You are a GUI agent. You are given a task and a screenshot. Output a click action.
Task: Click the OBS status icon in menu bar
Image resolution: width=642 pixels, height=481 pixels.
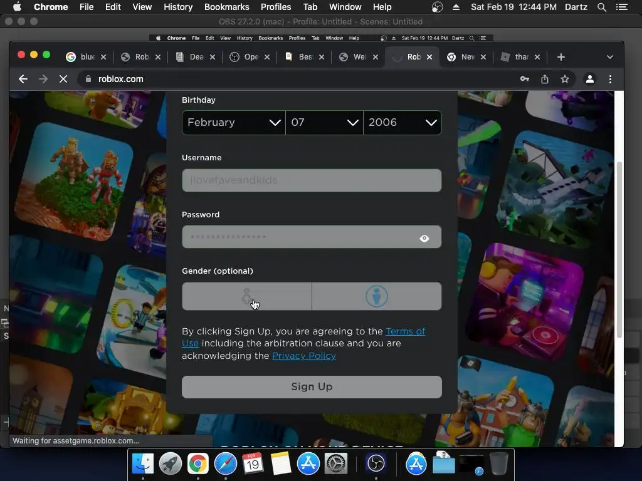point(437,7)
